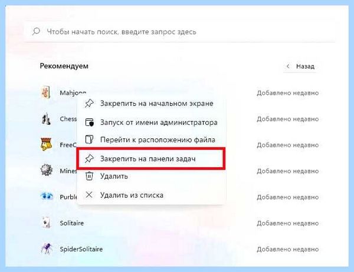Click Добавлено недавно in FreeCell row

tap(288, 145)
